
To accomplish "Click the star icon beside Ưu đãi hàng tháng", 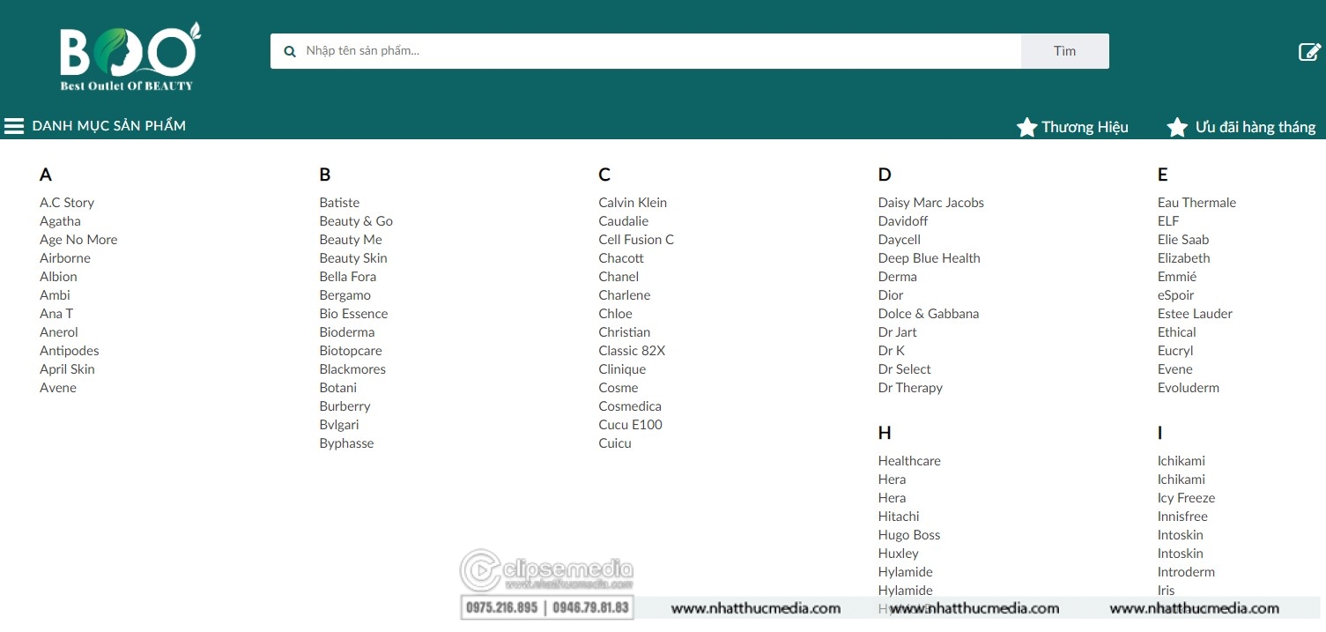I will point(1177,128).
